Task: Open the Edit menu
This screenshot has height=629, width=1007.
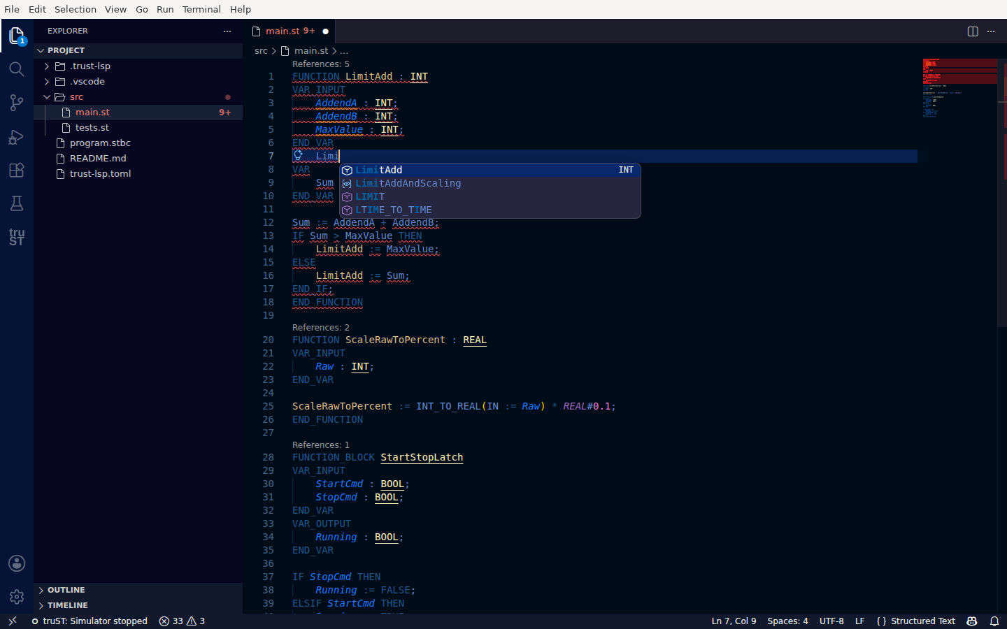Action: click(x=37, y=9)
